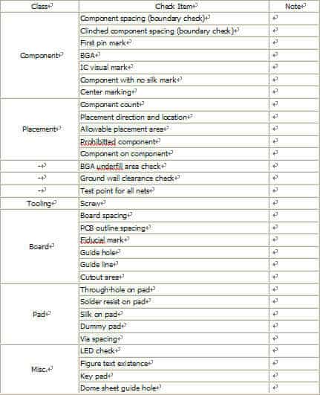Click the 'IC visual mark' cell
Image resolution: width=320 pixels, height=395 pixels.
click(x=174, y=68)
